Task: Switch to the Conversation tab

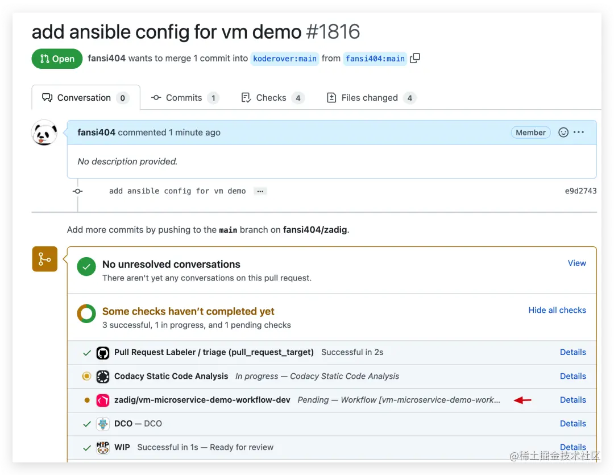Action: [x=86, y=98]
